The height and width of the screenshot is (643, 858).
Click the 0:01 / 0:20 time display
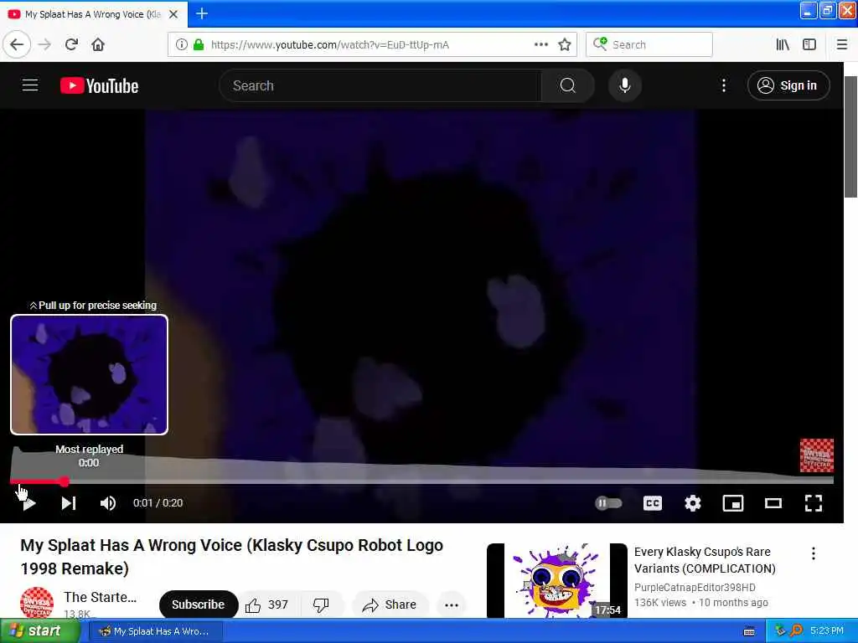(x=158, y=503)
